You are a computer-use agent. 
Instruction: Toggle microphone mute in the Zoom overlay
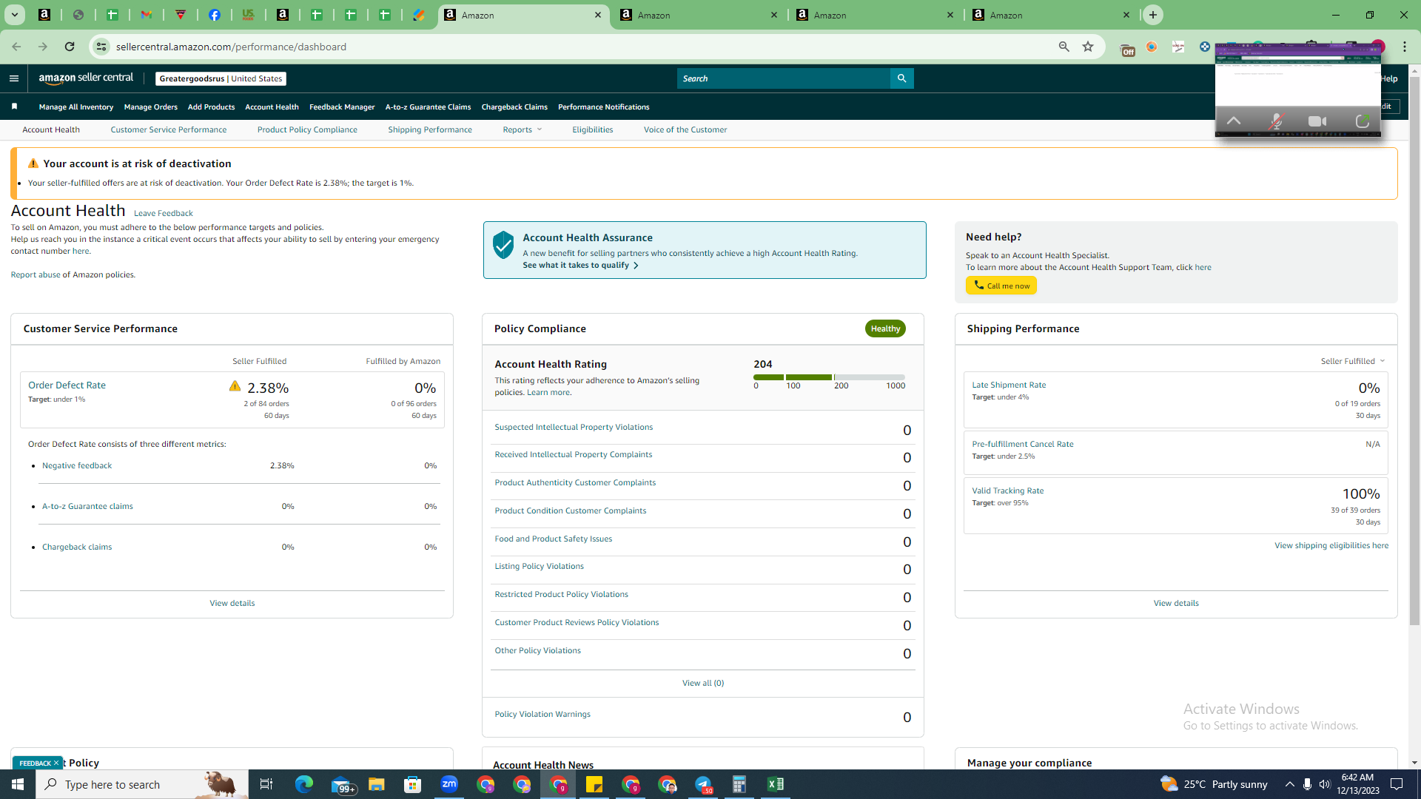1276,121
